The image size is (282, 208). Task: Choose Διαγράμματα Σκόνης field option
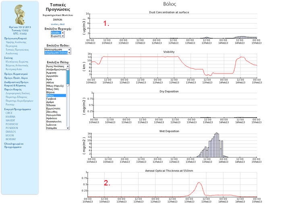pyautogui.click(x=56, y=53)
